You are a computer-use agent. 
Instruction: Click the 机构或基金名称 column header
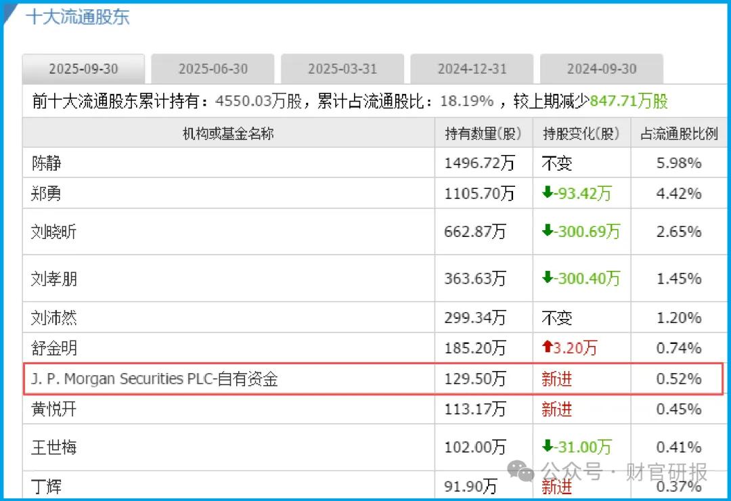click(x=228, y=133)
